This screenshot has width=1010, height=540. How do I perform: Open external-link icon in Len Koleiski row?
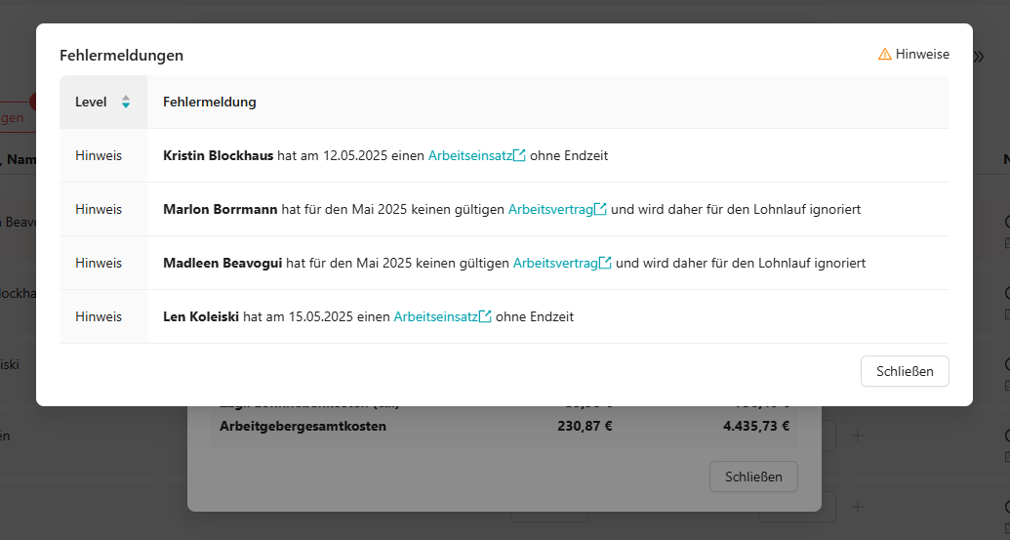pos(485,316)
